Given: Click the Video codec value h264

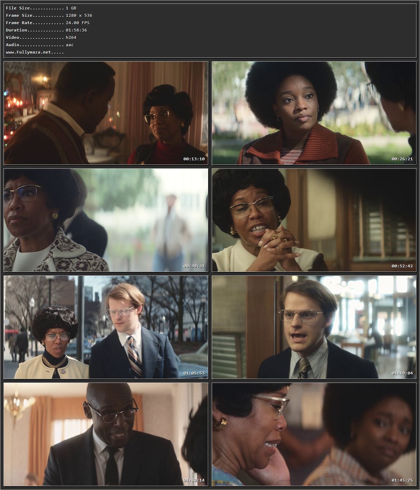Looking at the screenshot, I should click(71, 37).
